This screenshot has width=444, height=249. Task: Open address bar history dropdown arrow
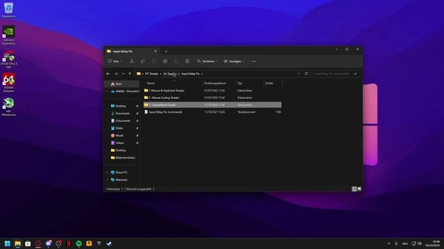point(298,74)
